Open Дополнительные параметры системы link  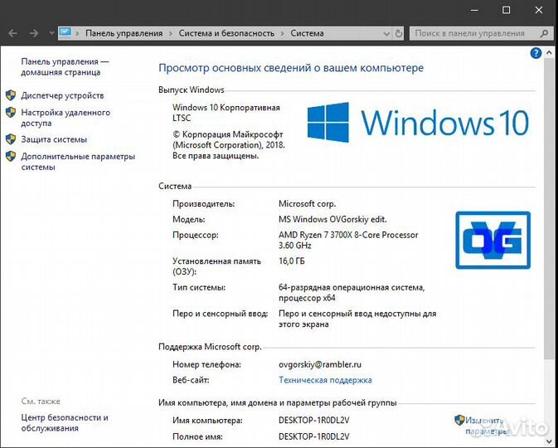(78, 161)
